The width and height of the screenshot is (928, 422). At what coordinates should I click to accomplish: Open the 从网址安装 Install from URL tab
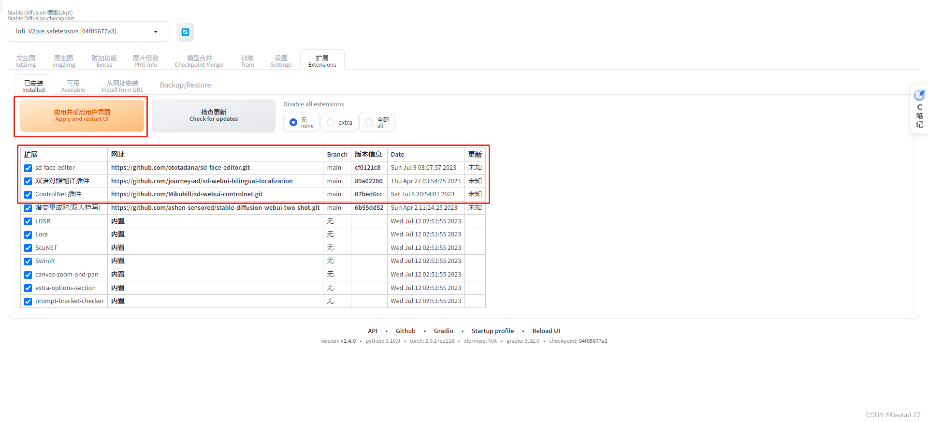(122, 86)
